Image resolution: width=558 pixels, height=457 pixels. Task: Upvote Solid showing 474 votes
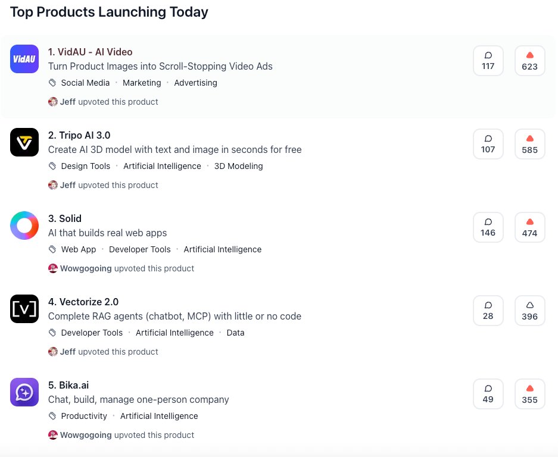coord(529,227)
